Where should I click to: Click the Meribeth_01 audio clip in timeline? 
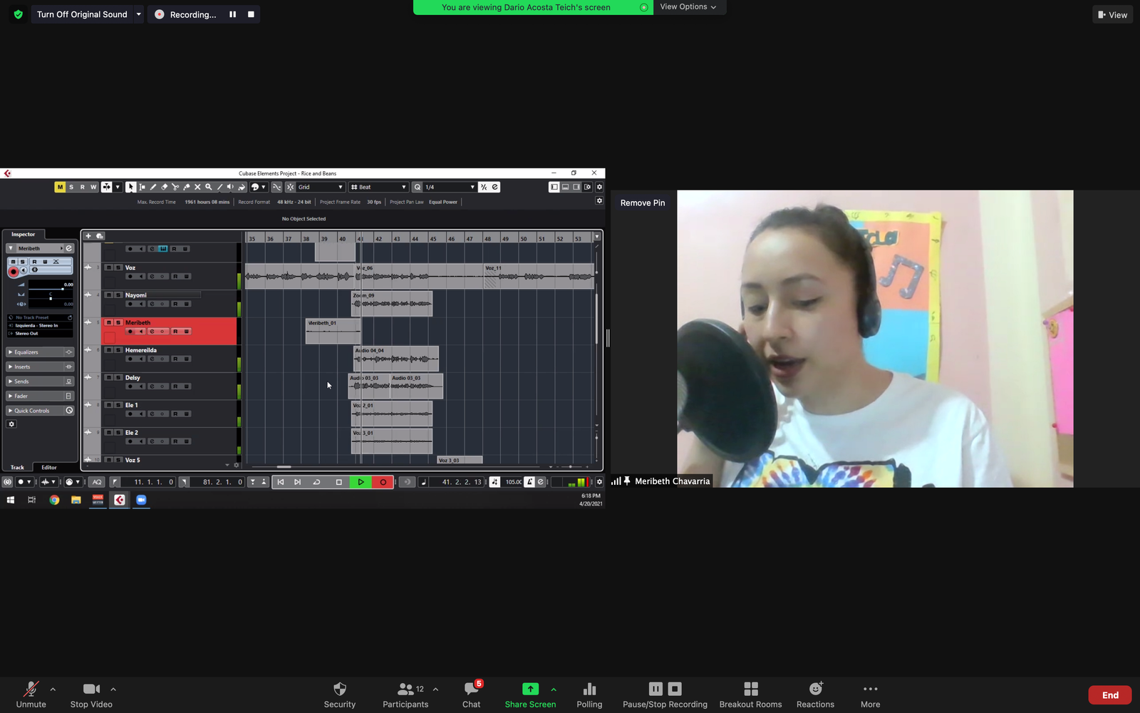332,332
